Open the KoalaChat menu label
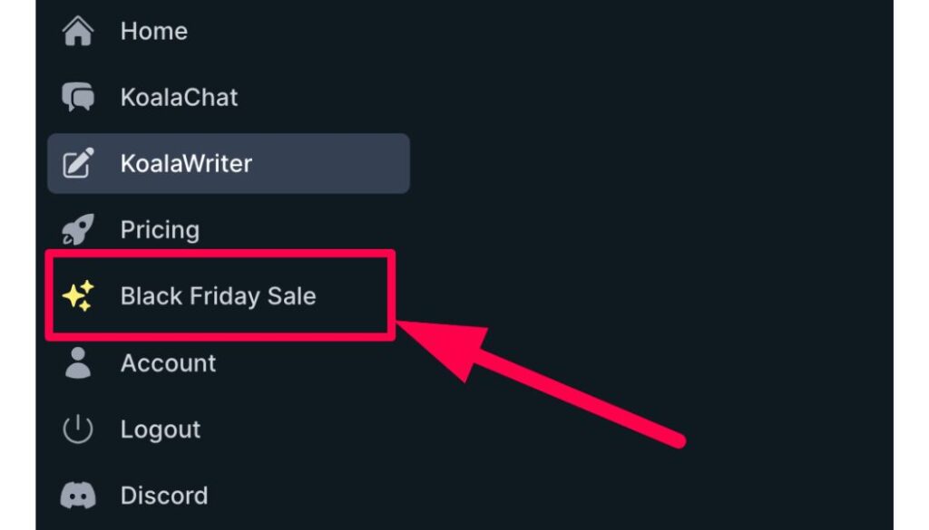 pyautogui.click(x=179, y=97)
